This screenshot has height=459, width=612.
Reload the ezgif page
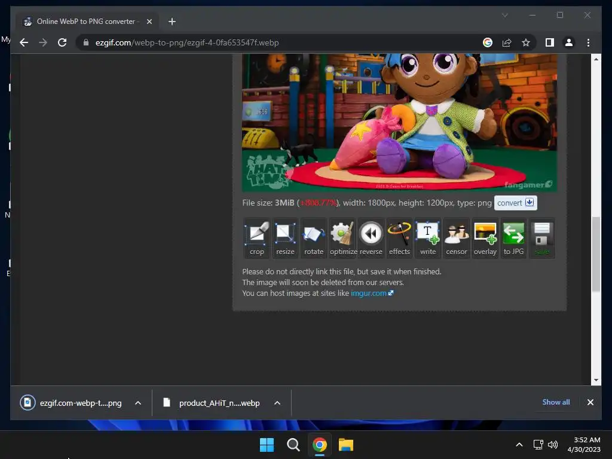coord(62,42)
